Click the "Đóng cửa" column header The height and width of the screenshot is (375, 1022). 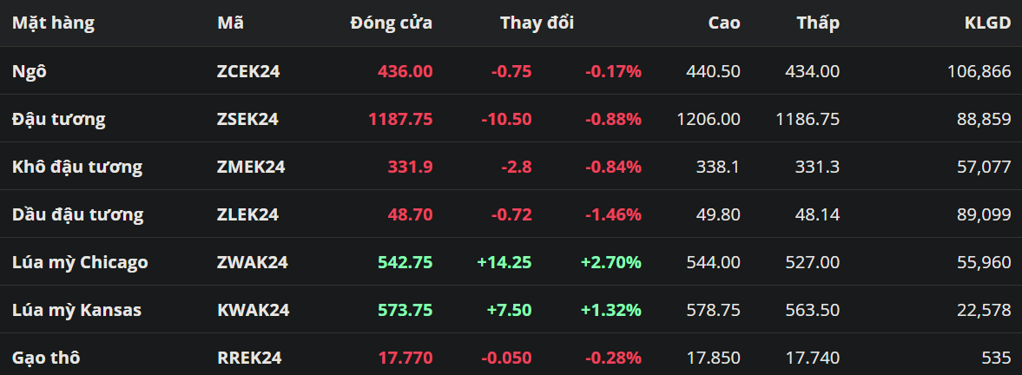coord(391,23)
